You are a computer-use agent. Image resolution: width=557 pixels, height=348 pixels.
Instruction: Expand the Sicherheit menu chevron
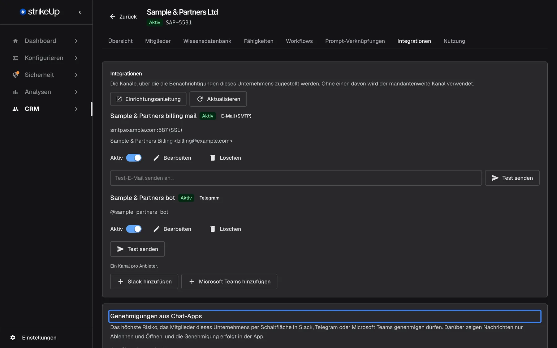[x=76, y=75]
